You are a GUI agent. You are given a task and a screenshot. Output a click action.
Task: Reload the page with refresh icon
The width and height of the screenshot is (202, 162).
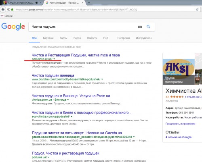(x=197, y=10)
